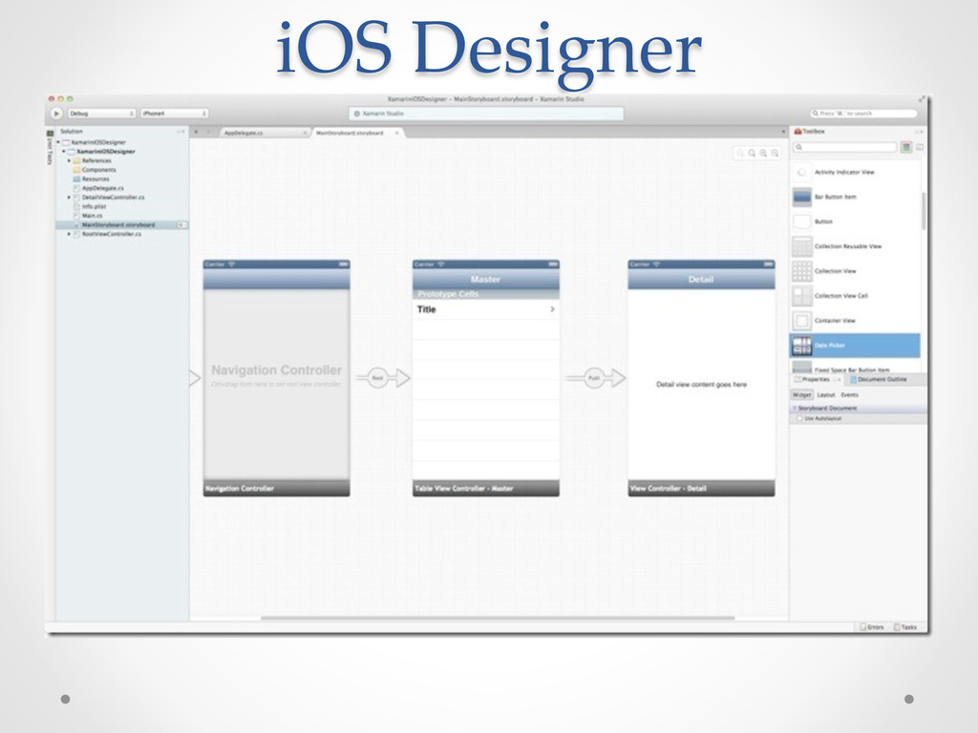Image resolution: width=978 pixels, height=733 pixels.
Task: Click the first zoom icon on designer
Action: click(740, 153)
